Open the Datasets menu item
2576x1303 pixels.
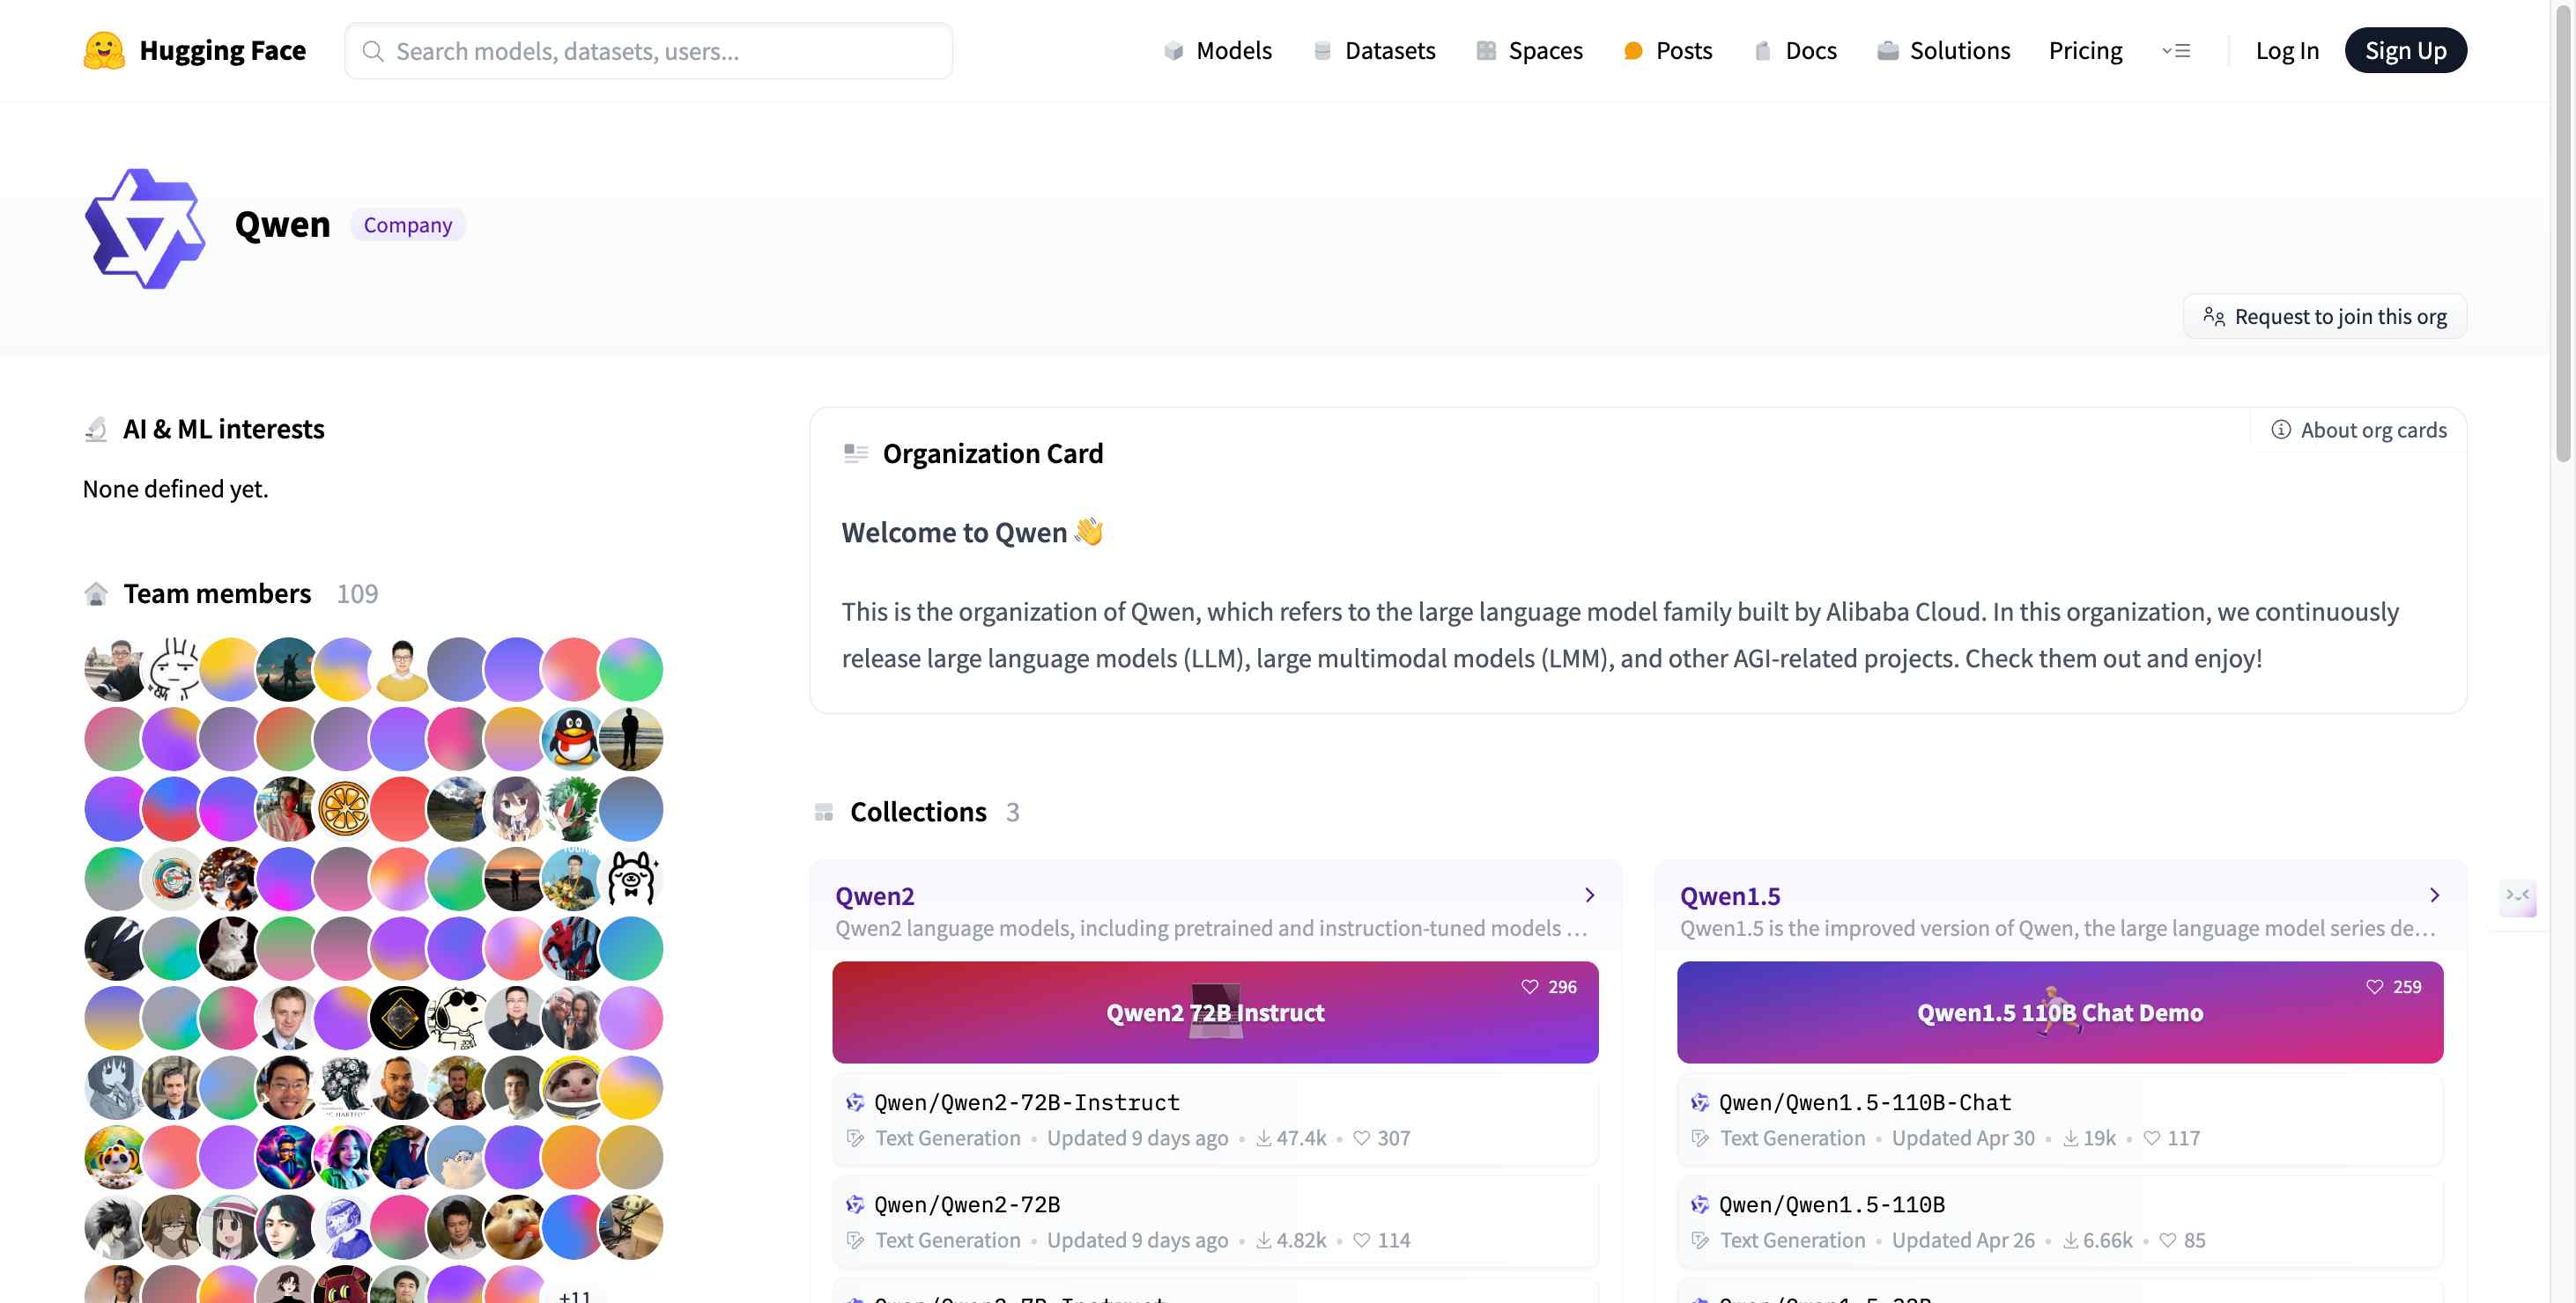(x=1374, y=51)
